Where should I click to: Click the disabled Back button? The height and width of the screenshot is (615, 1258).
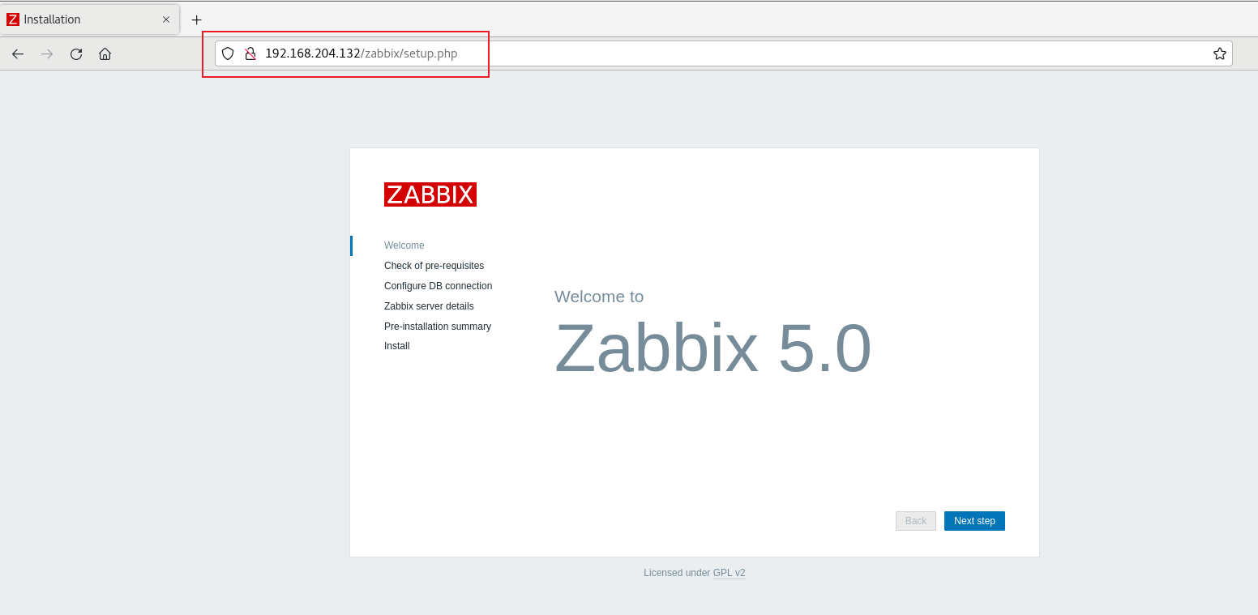coord(916,521)
